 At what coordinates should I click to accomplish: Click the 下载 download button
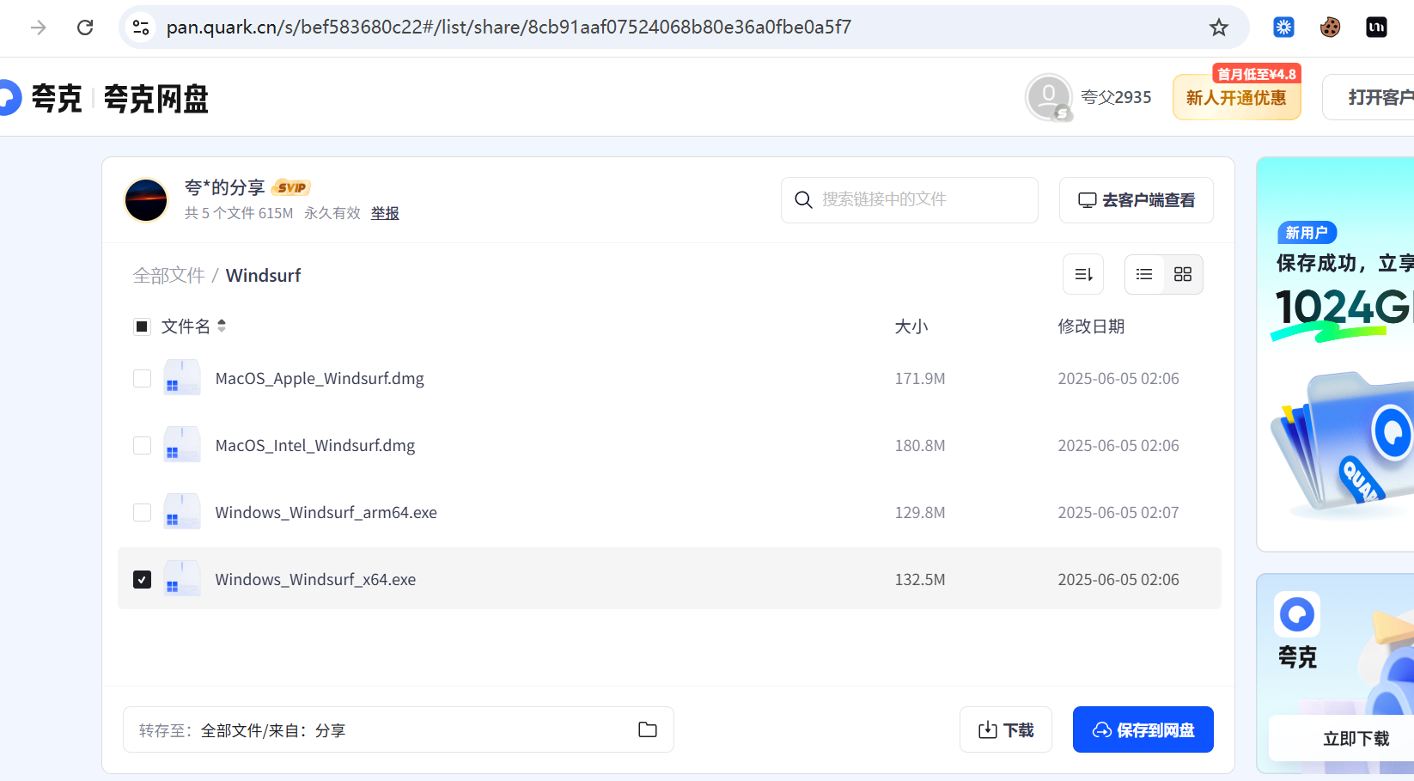tap(1006, 729)
